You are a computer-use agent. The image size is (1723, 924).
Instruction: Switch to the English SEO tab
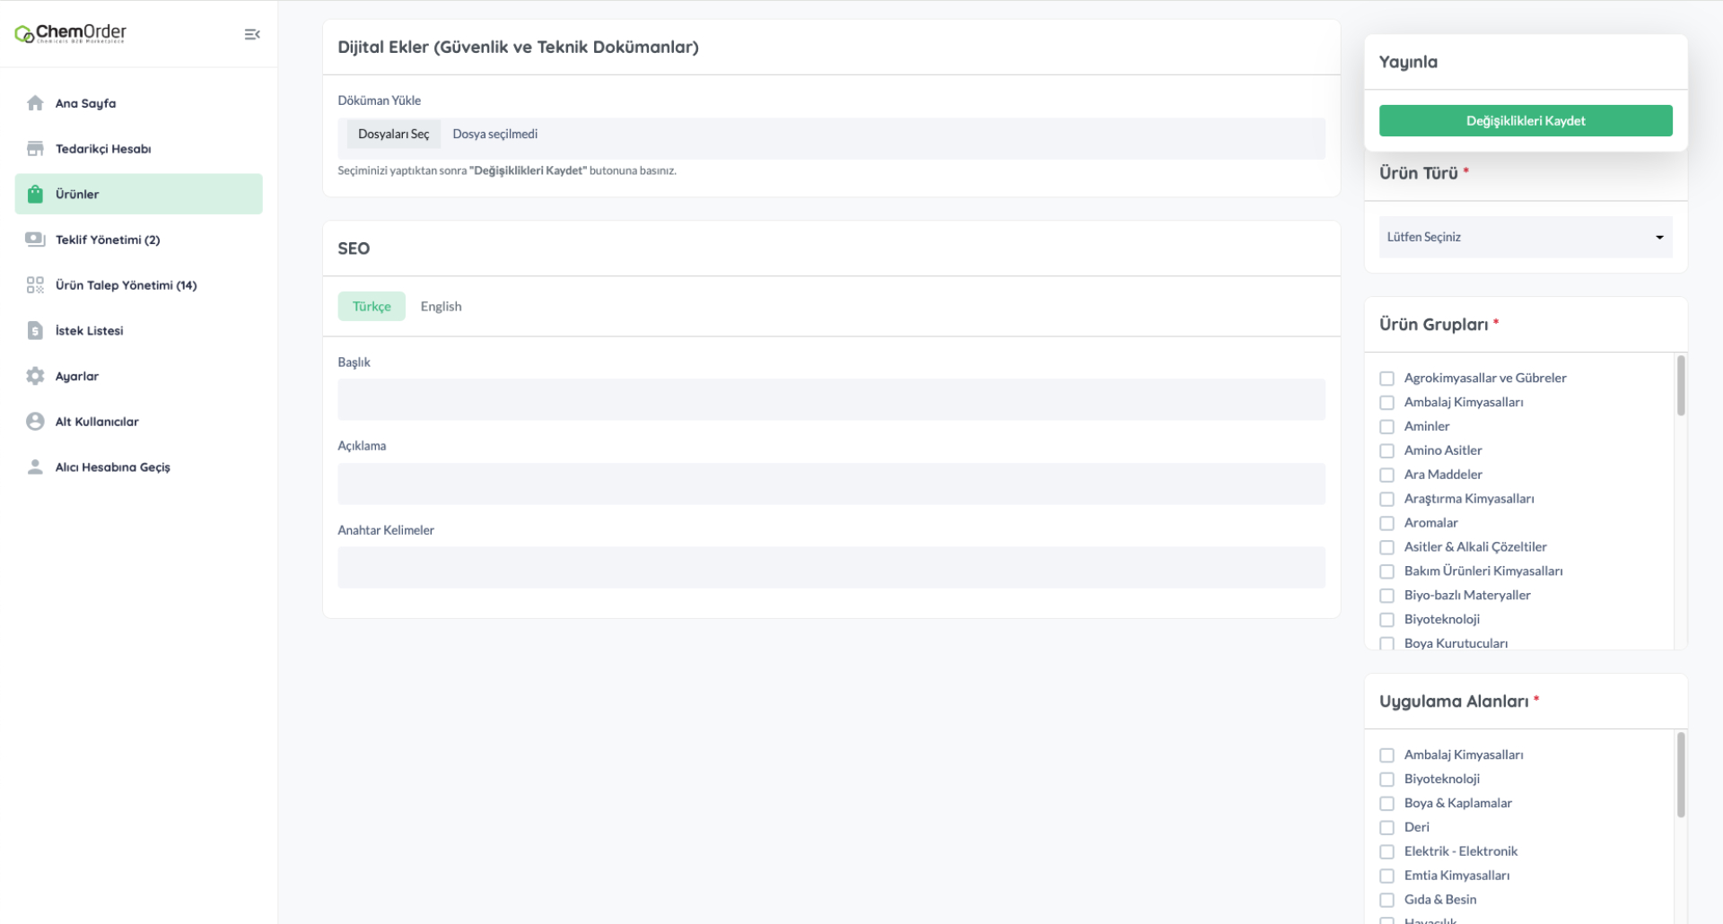(x=441, y=307)
